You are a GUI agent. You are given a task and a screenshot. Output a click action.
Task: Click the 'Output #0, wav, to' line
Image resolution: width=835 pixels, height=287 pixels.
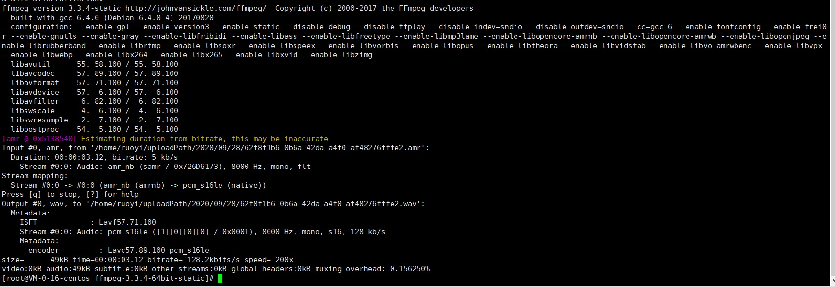(214, 204)
